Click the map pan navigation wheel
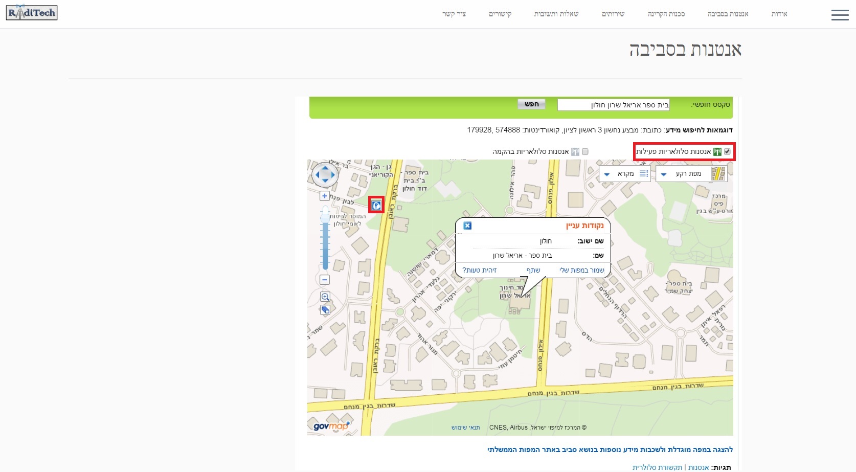The image size is (856, 472). 325,175
